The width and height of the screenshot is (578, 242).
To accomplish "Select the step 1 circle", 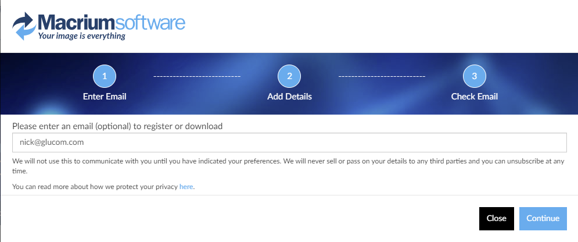I will (x=105, y=76).
